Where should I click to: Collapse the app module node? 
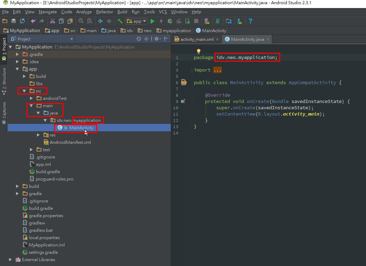point(17,69)
